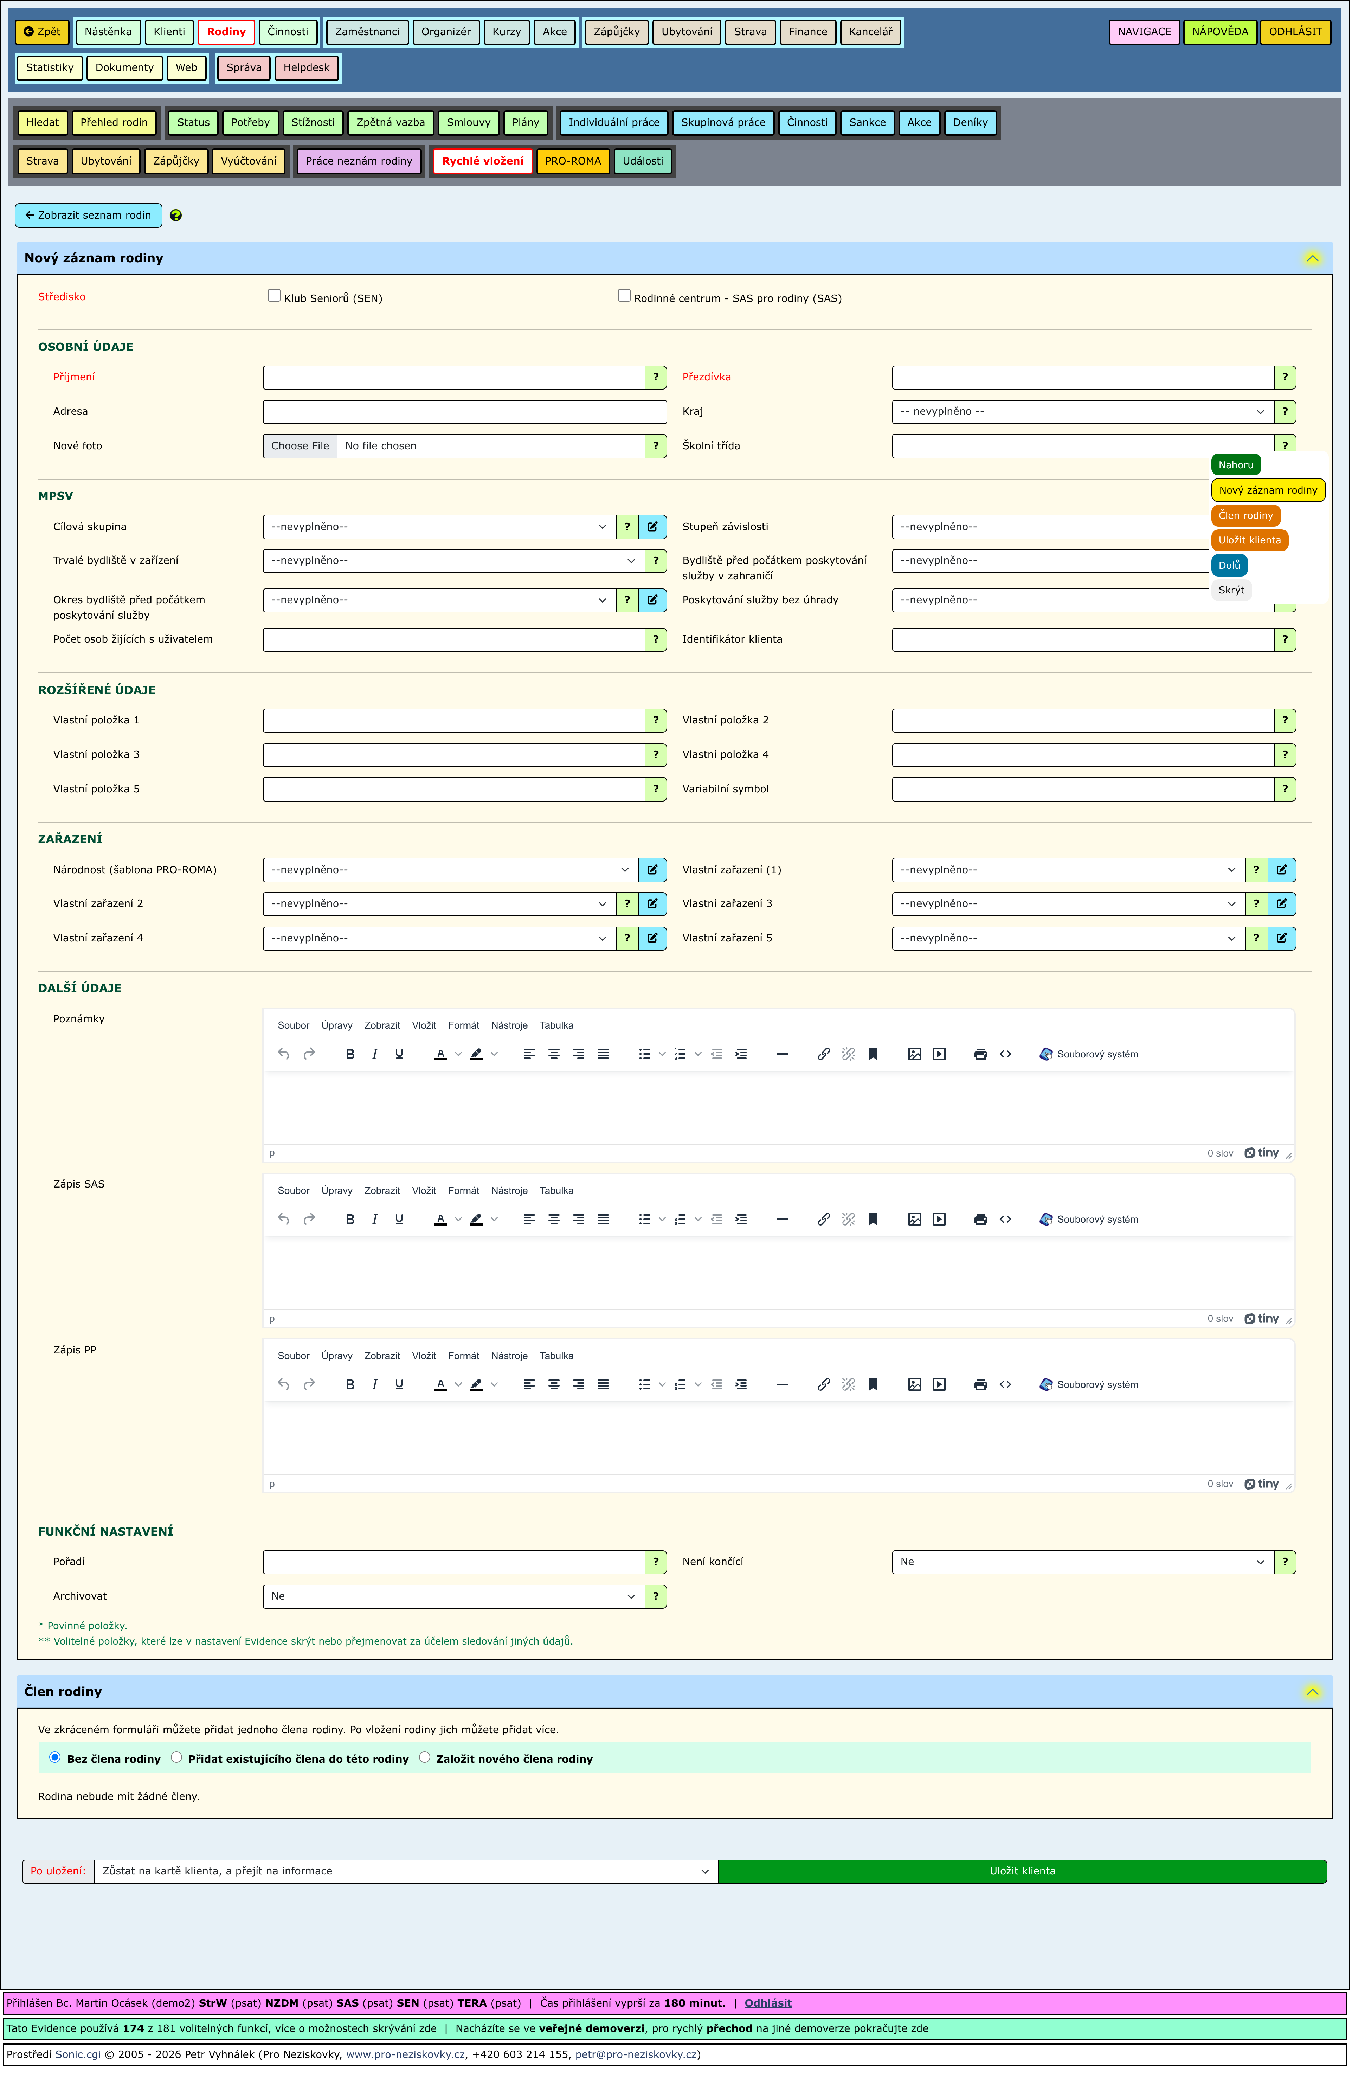Select Založit nového člena rodiny radio button

[425, 1757]
